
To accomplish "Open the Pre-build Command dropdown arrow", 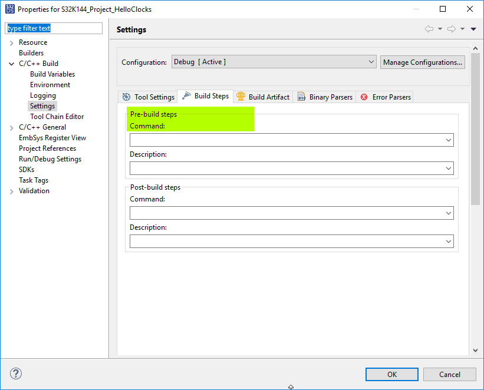I will pos(449,140).
